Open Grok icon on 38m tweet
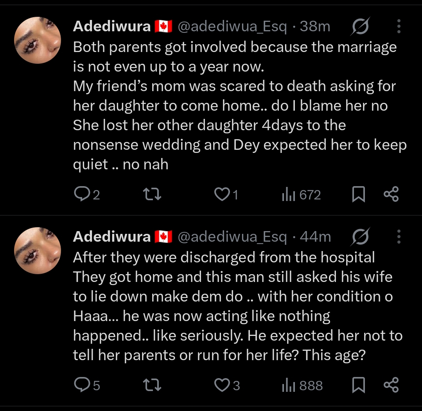 pyautogui.click(x=360, y=27)
